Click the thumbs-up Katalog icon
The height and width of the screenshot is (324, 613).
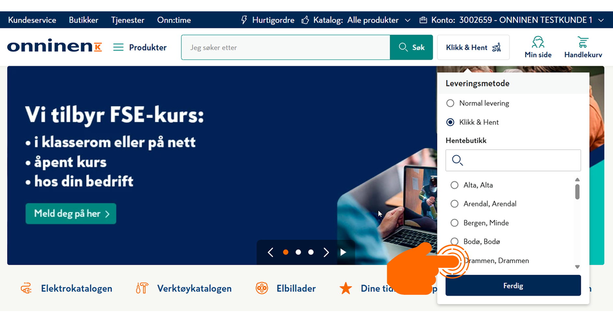click(305, 20)
